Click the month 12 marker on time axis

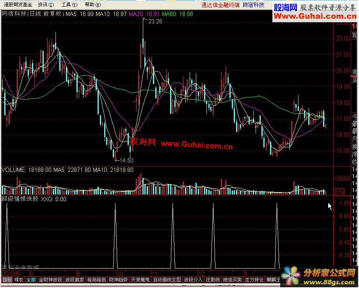(201, 274)
